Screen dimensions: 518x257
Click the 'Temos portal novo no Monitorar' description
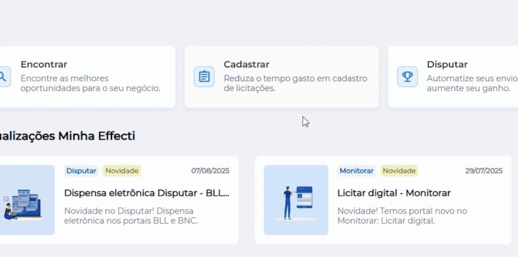402,216
